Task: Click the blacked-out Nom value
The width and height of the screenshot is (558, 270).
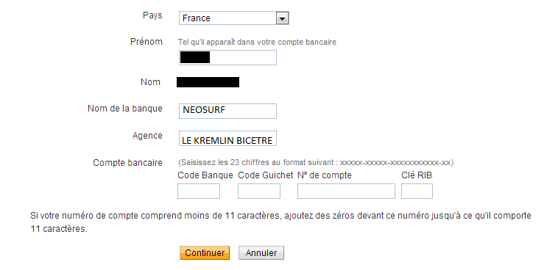Action: [208, 82]
